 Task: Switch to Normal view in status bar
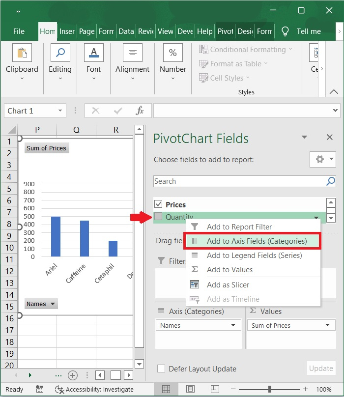(x=166, y=389)
